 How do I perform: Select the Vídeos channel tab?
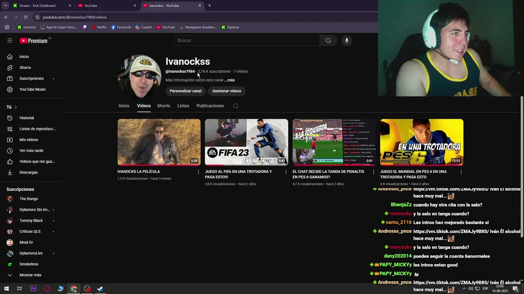pos(144,106)
